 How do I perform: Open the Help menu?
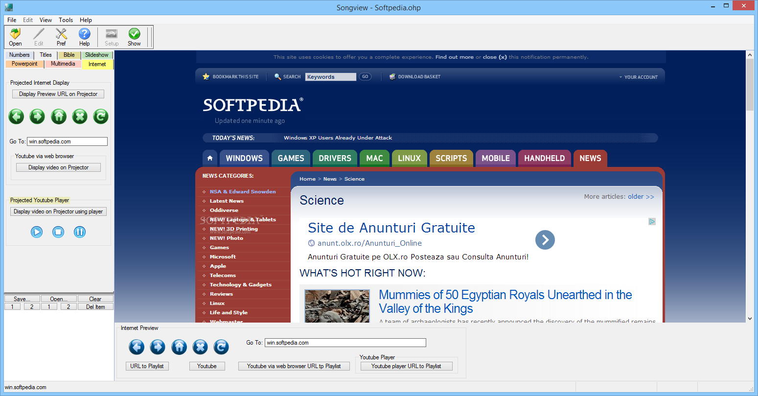tap(86, 20)
